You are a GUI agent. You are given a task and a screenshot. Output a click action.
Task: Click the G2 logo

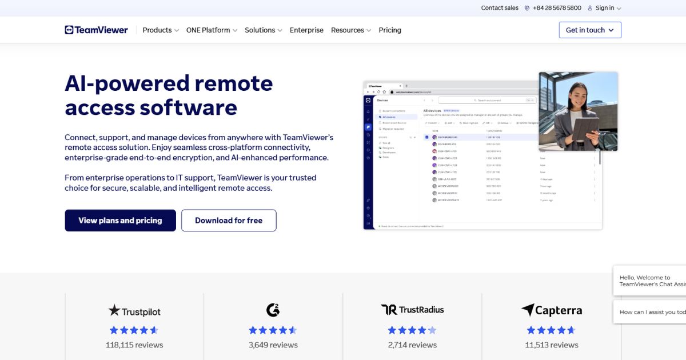273,310
